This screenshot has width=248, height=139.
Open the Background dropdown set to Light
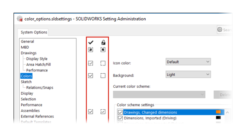click(x=188, y=75)
